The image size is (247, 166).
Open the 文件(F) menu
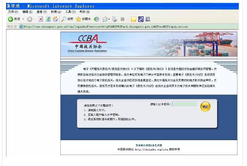click(x=13, y=12)
